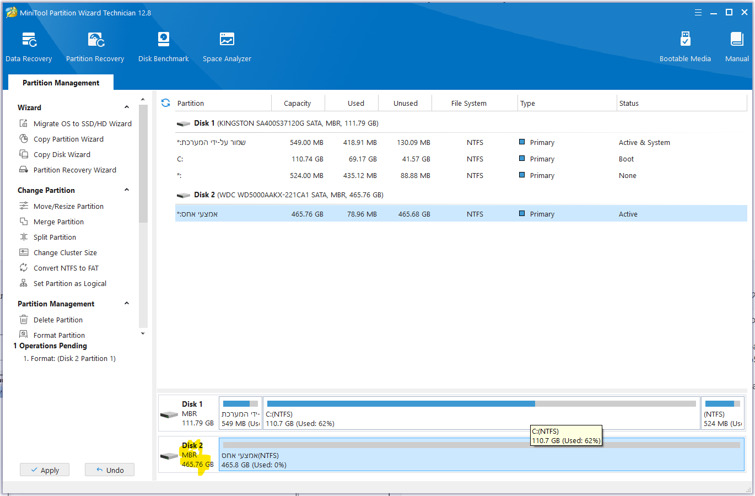Click Disk 2 WDC header row
The width and height of the screenshot is (755, 496).
tap(461, 195)
